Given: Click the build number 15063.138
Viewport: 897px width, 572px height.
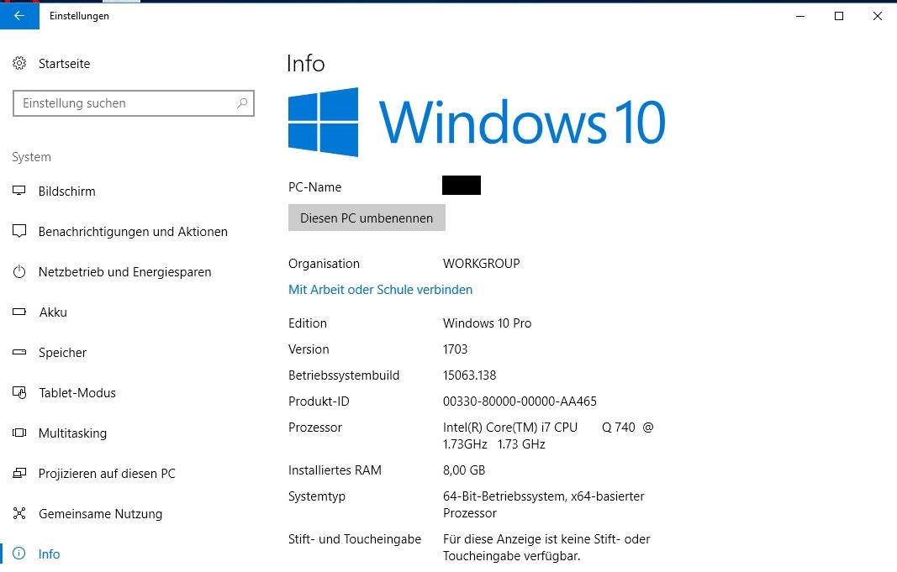Looking at the screenshot, I should tap(470, 375).
